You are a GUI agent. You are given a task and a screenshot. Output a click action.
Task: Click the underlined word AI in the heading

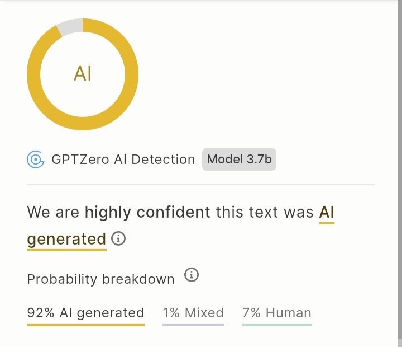pyautogui.click(x=327, y=214)
